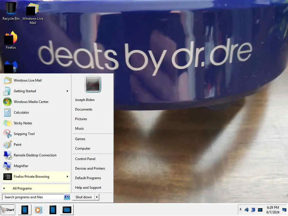
Task: Click the 6:29 PM clock in tray
Action: coord(273,210)
